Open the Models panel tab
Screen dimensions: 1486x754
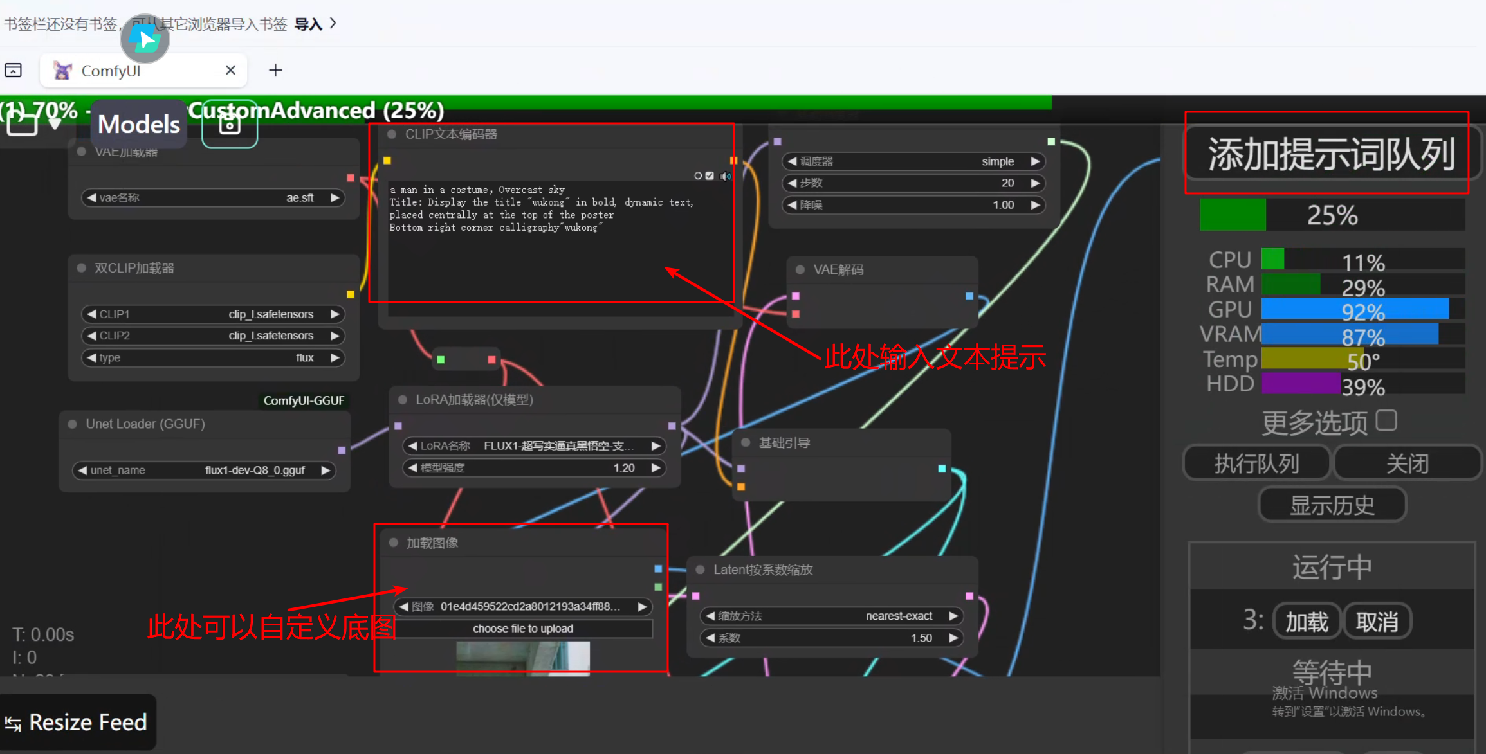[x=139, y=124]
